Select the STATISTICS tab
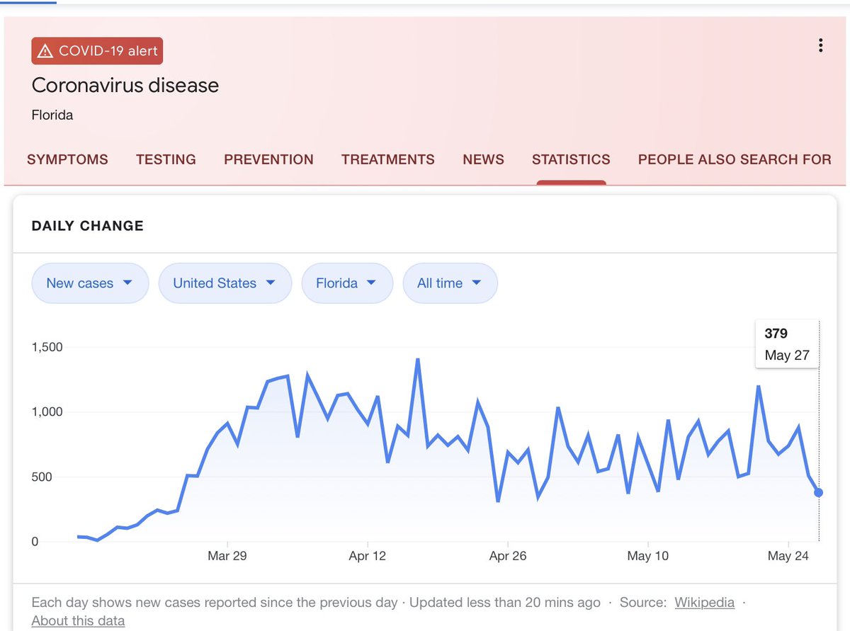The width and height of the screenshot is (850, 631). 571,159
